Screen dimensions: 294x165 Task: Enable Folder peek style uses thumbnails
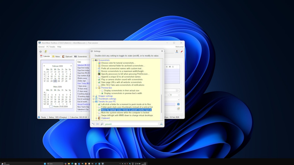99,107
